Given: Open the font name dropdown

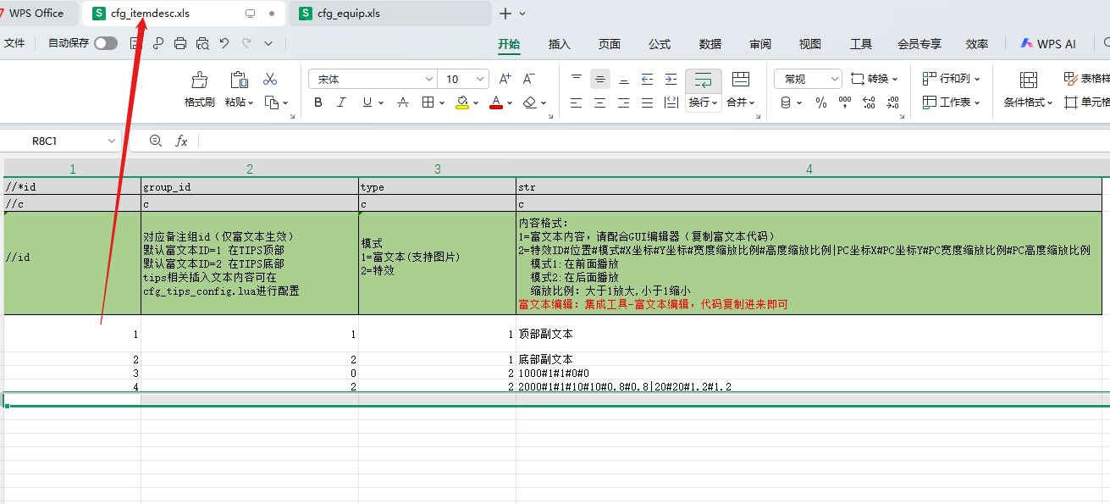Looking at the screenshot, I should pyautogui.click(x=429, y=78).
